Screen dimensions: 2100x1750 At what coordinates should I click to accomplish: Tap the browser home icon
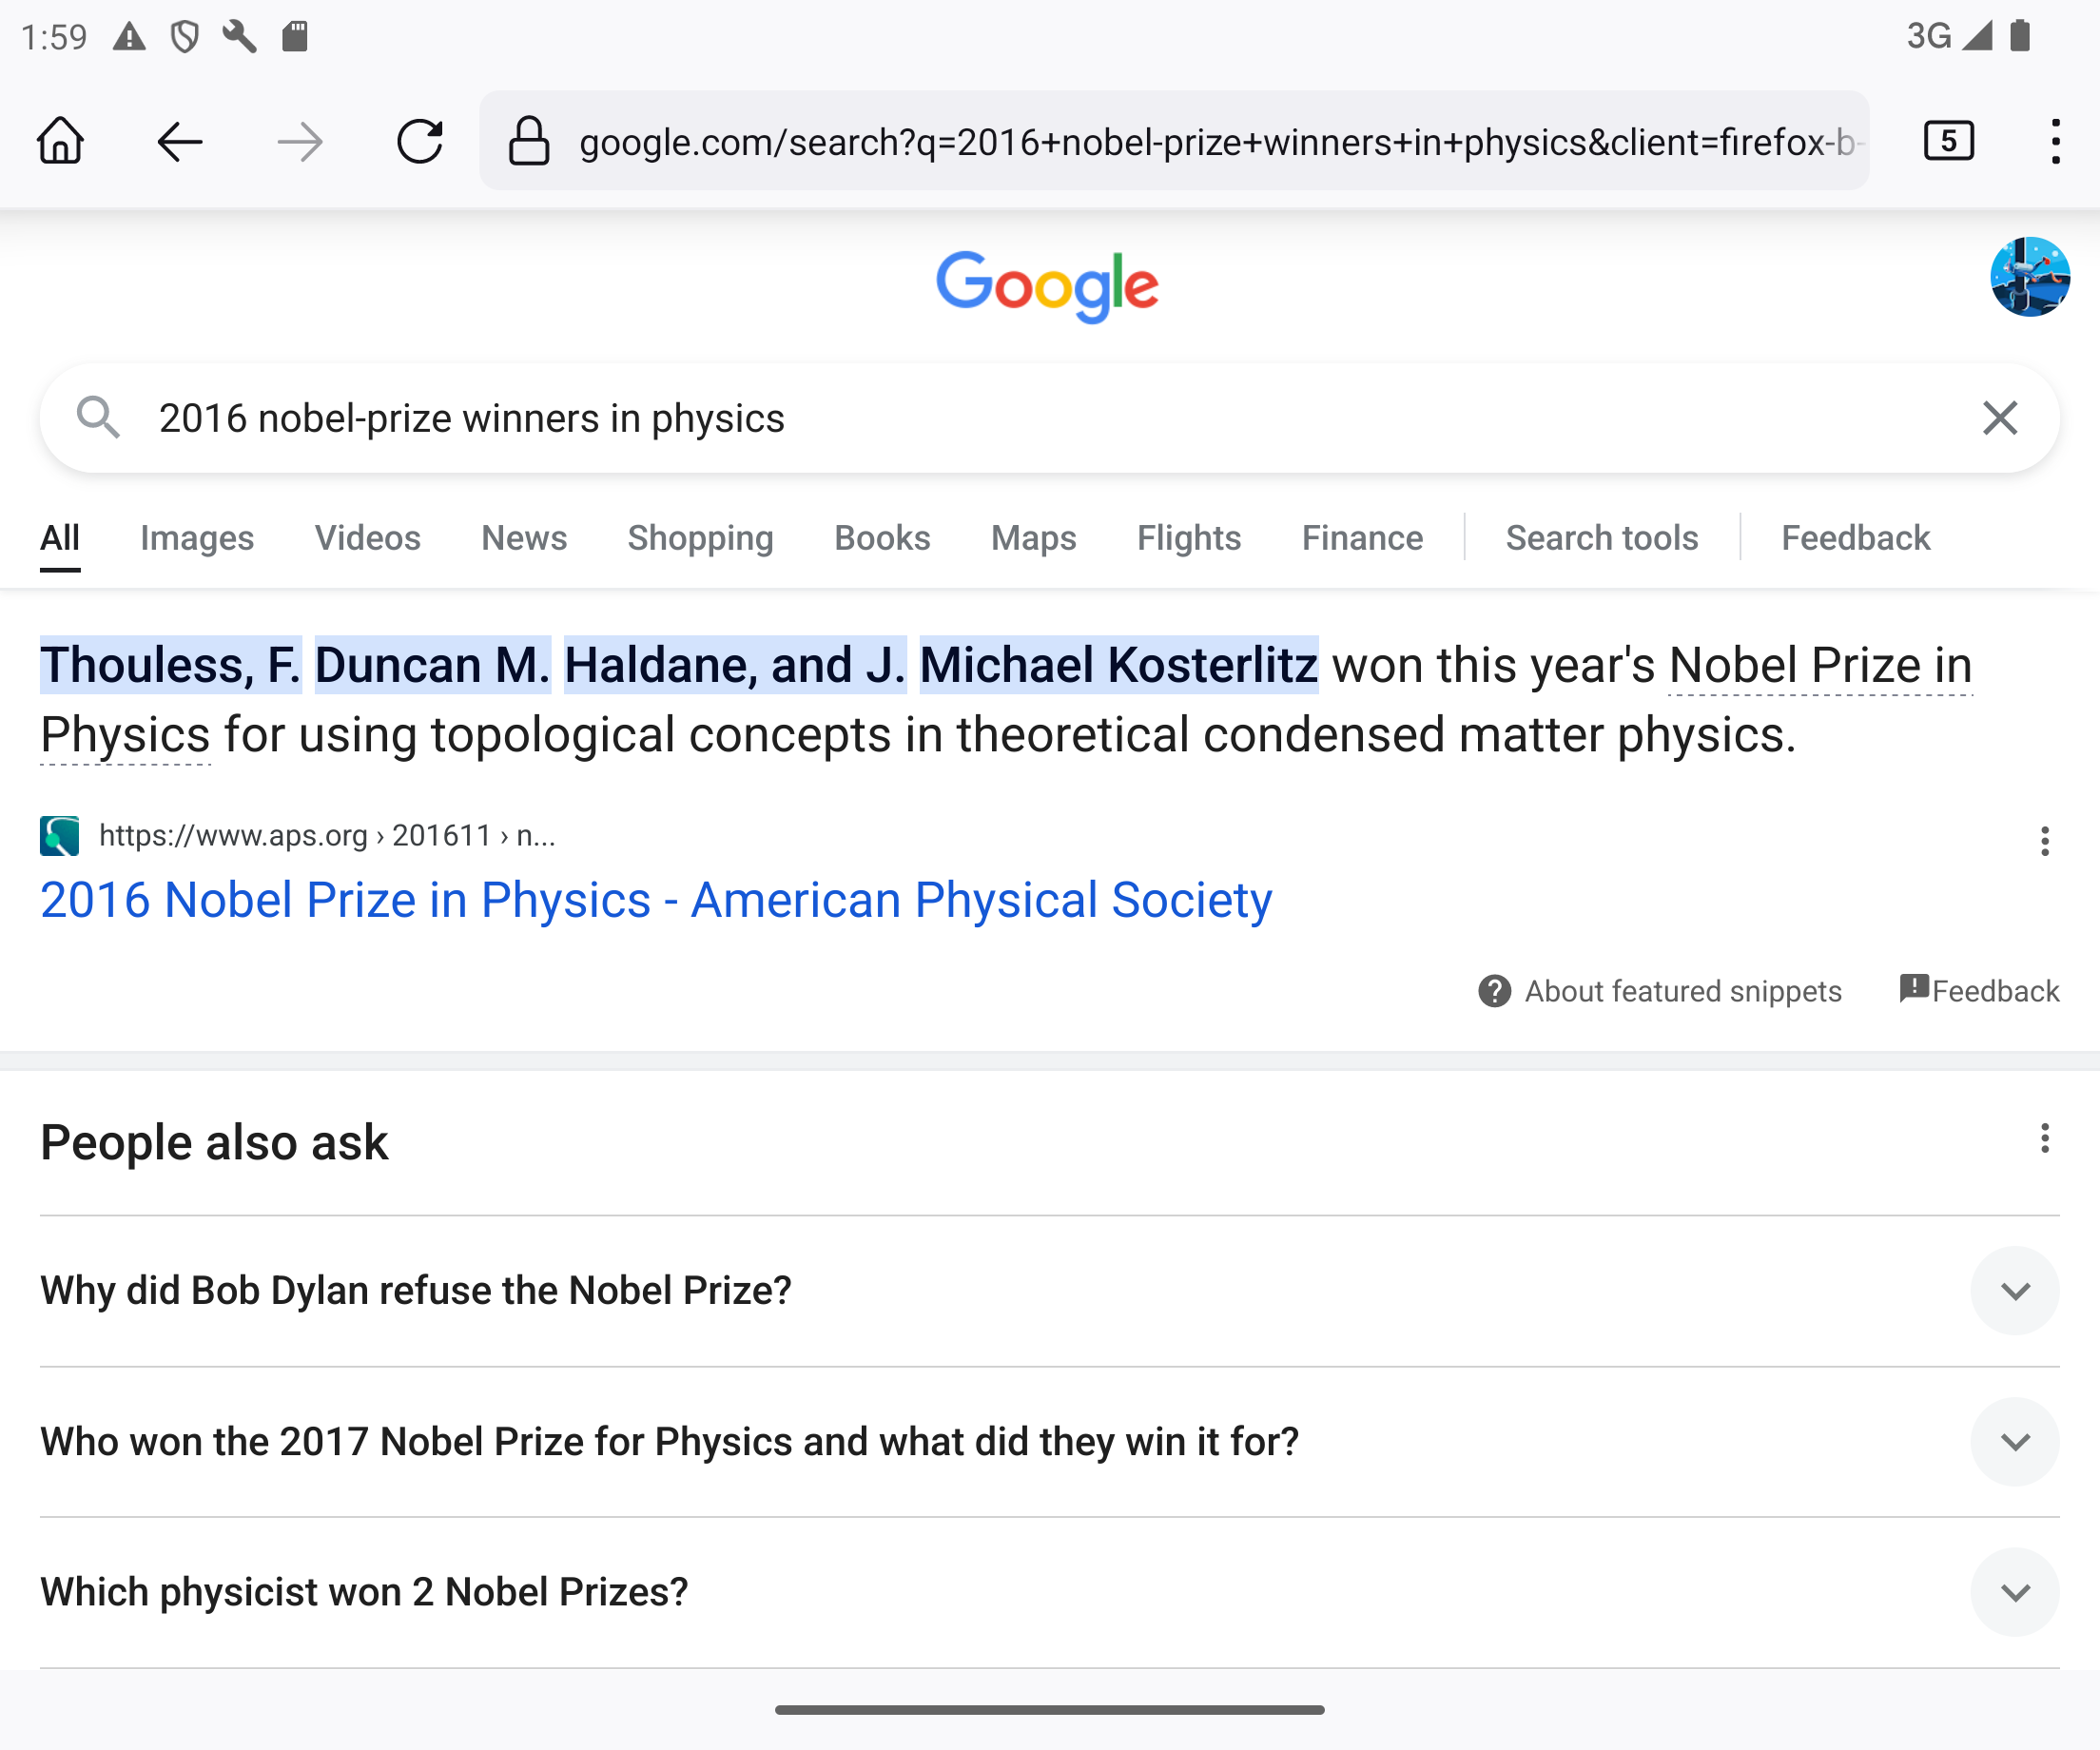60,141
